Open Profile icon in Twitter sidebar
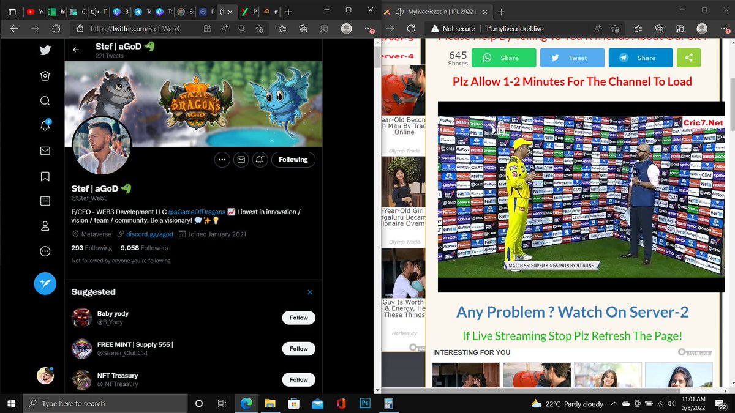 (x=45, y=226)
